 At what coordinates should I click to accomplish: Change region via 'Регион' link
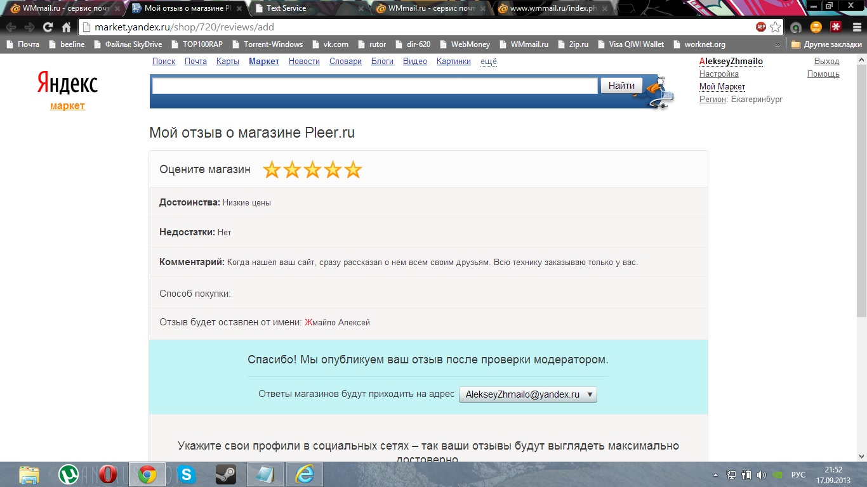[x=713, y=100]
